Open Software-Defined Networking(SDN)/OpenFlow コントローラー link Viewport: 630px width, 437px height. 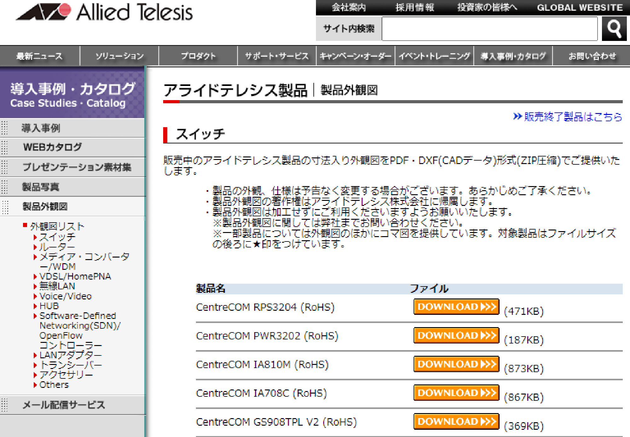(x=80, y=330)
